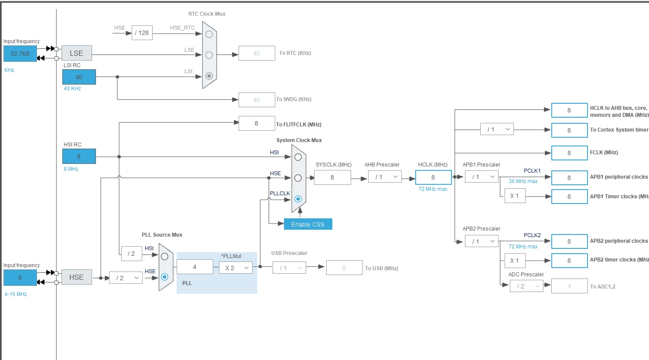Click the System Clock Mux label
Screen dimensions: 649x360
click(299, 140)
